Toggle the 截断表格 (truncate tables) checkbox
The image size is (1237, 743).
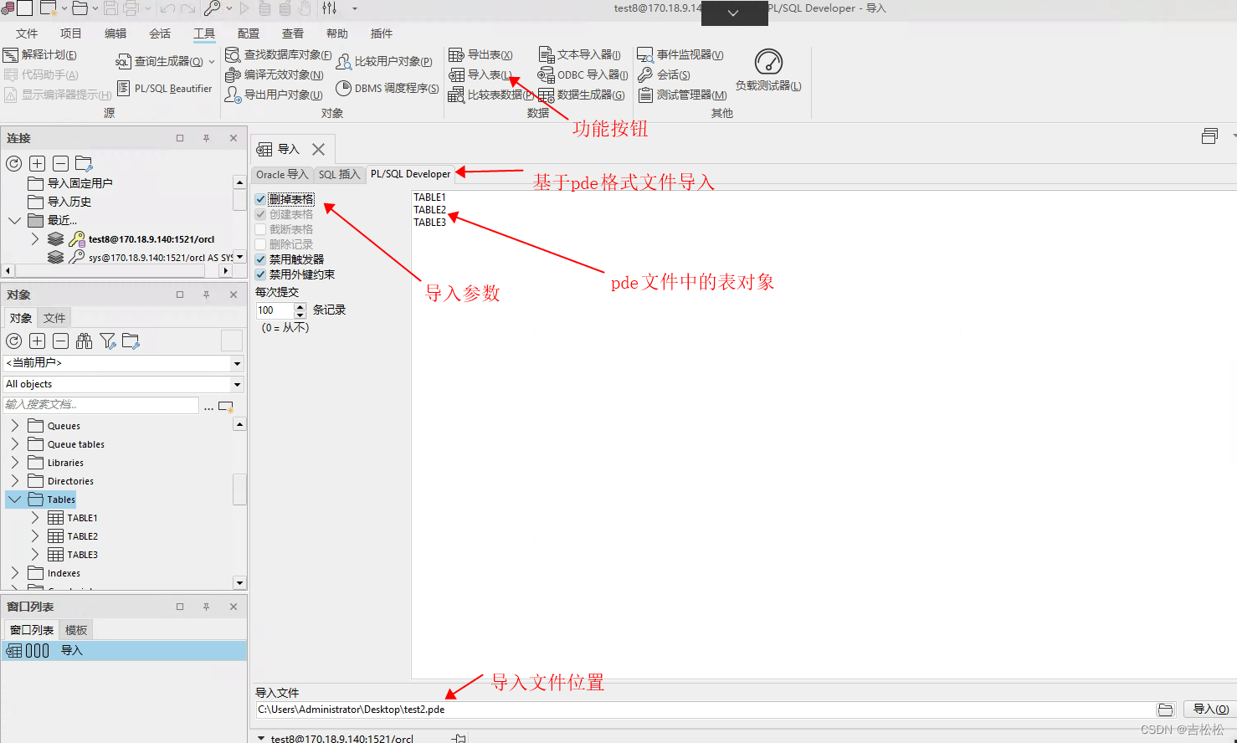point(260,229)
